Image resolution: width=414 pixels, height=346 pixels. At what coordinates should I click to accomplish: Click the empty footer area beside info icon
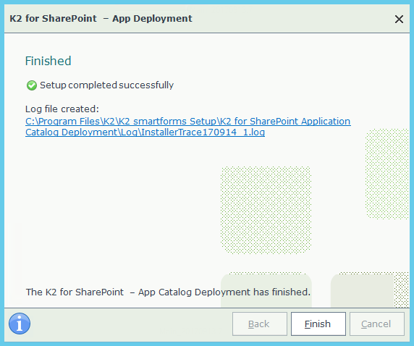click(x=131, y=324)
